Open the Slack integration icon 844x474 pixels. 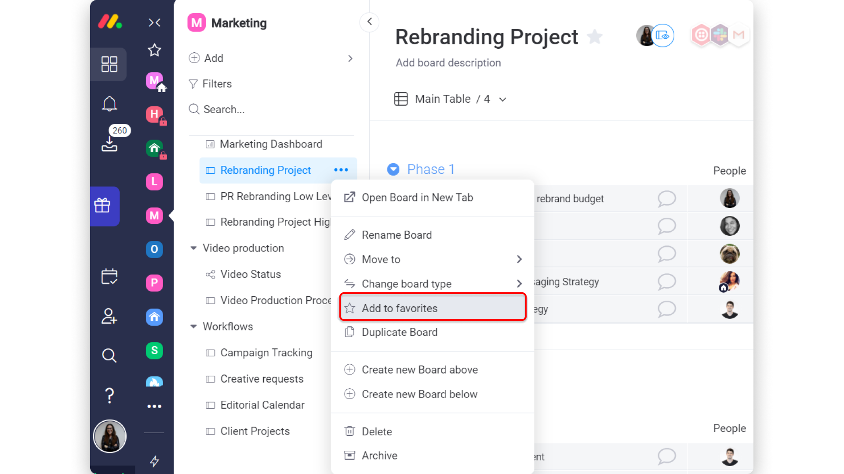pyautogui.click(x=720, y=35)
